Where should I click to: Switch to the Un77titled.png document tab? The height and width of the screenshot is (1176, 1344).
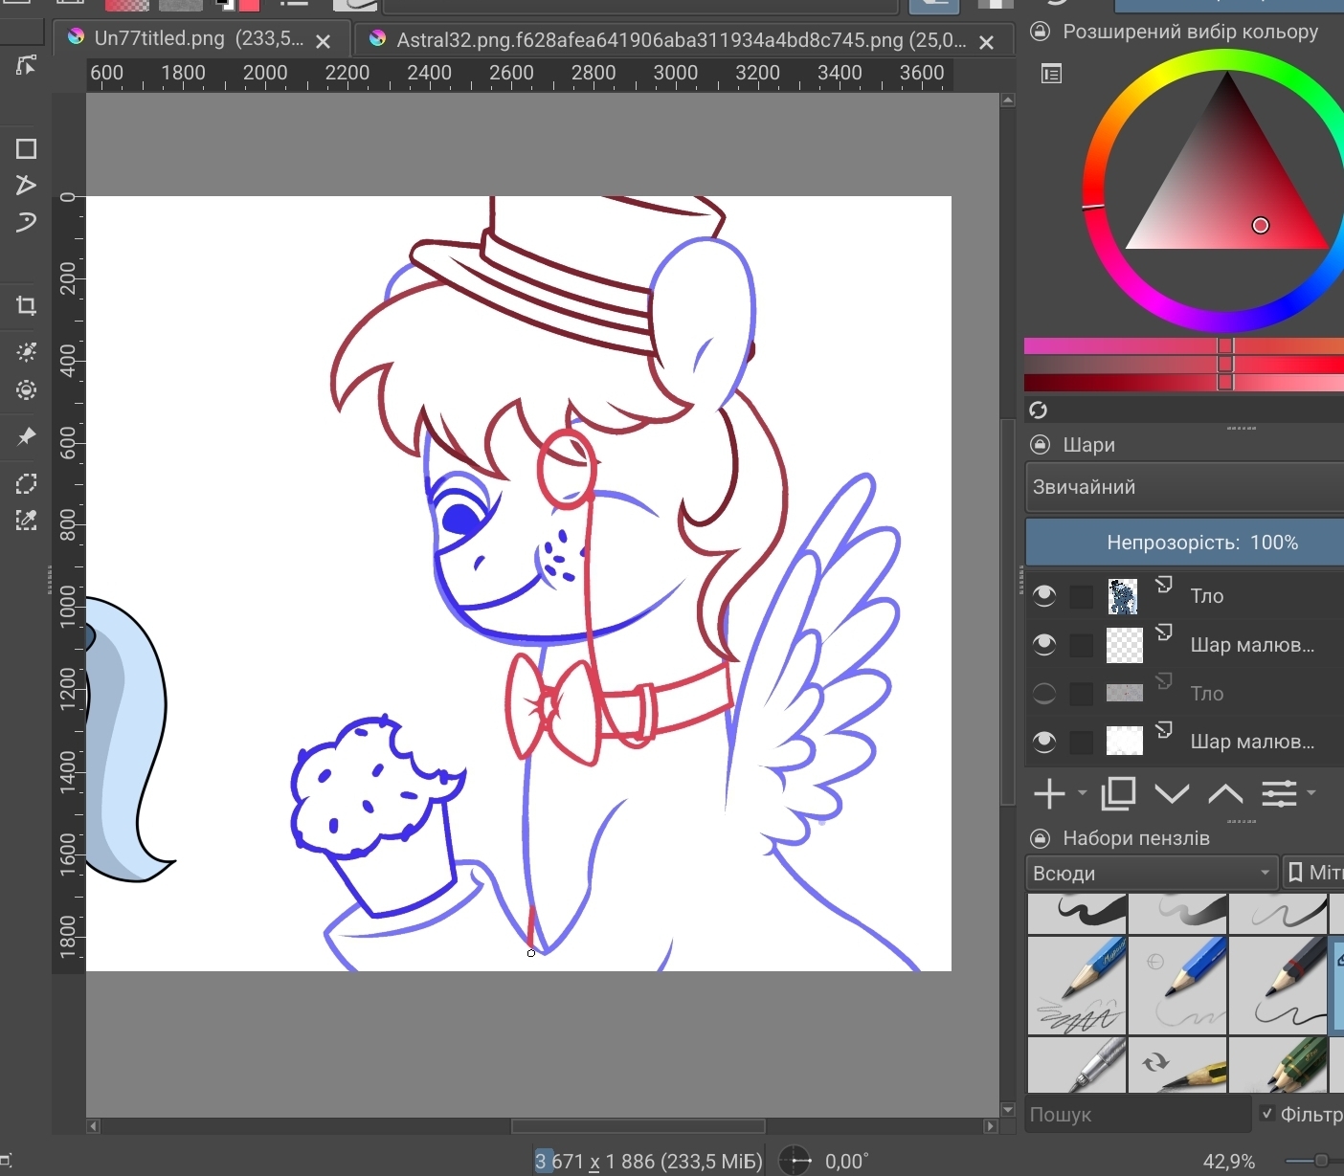click(x=199, y=39)
